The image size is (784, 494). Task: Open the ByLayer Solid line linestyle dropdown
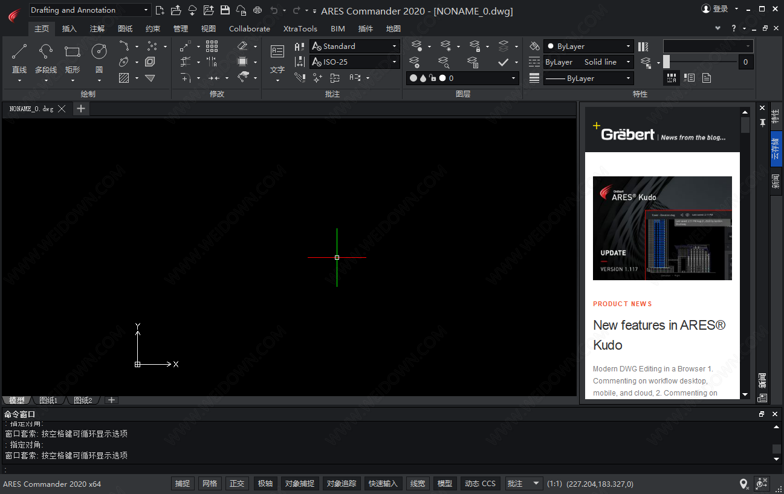point(588,62)
